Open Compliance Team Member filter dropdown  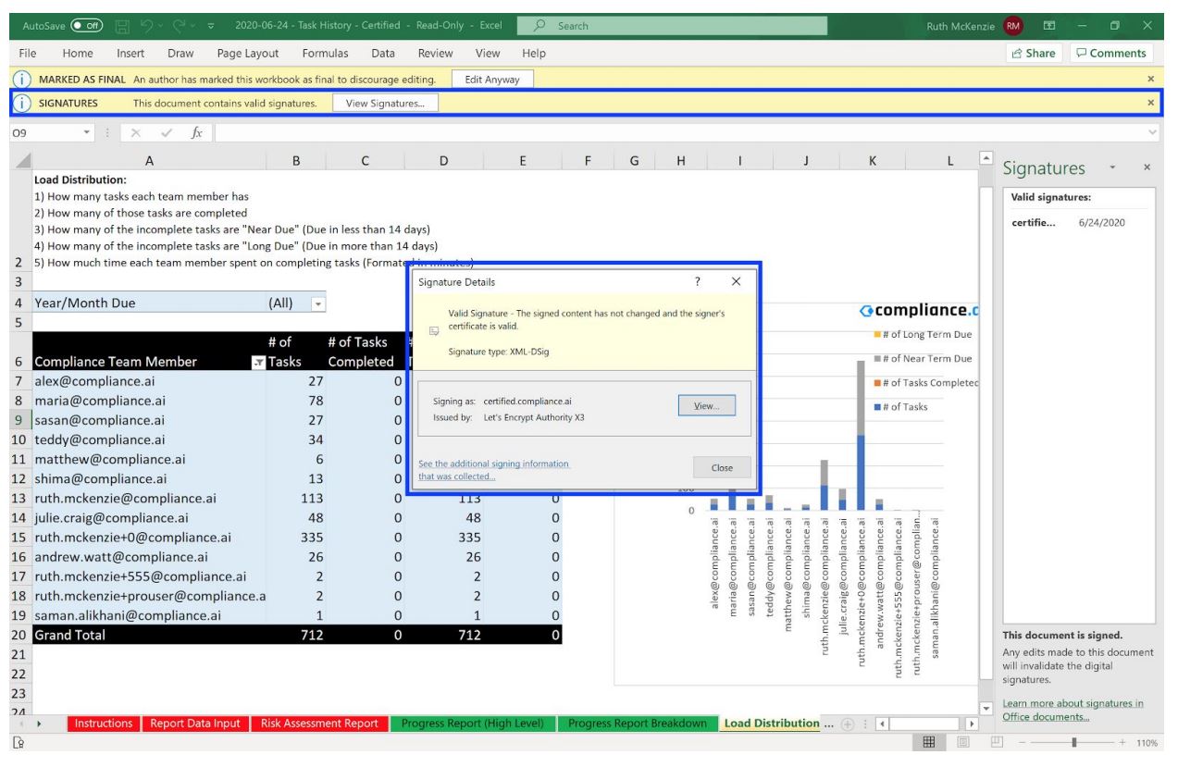(x=258, y=363)
